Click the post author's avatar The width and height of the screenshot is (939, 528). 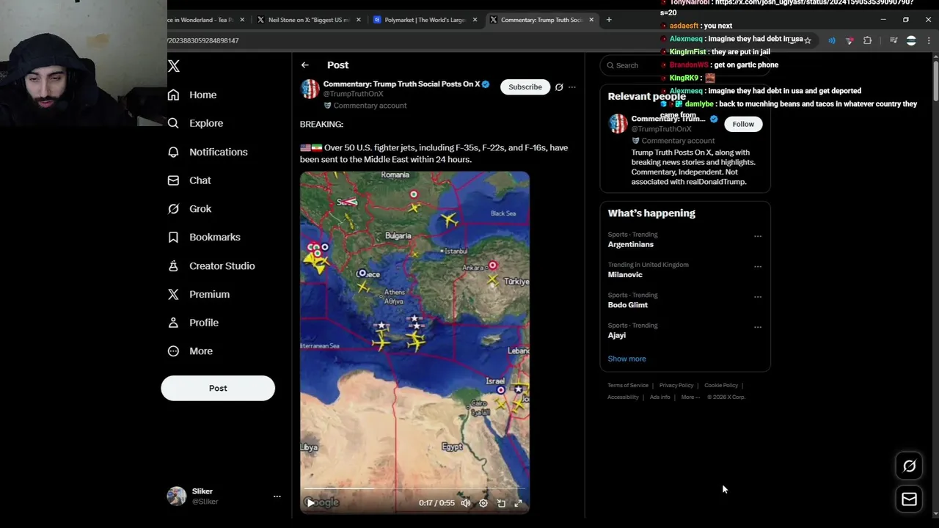pyautogui.click(x=310, y=89)
